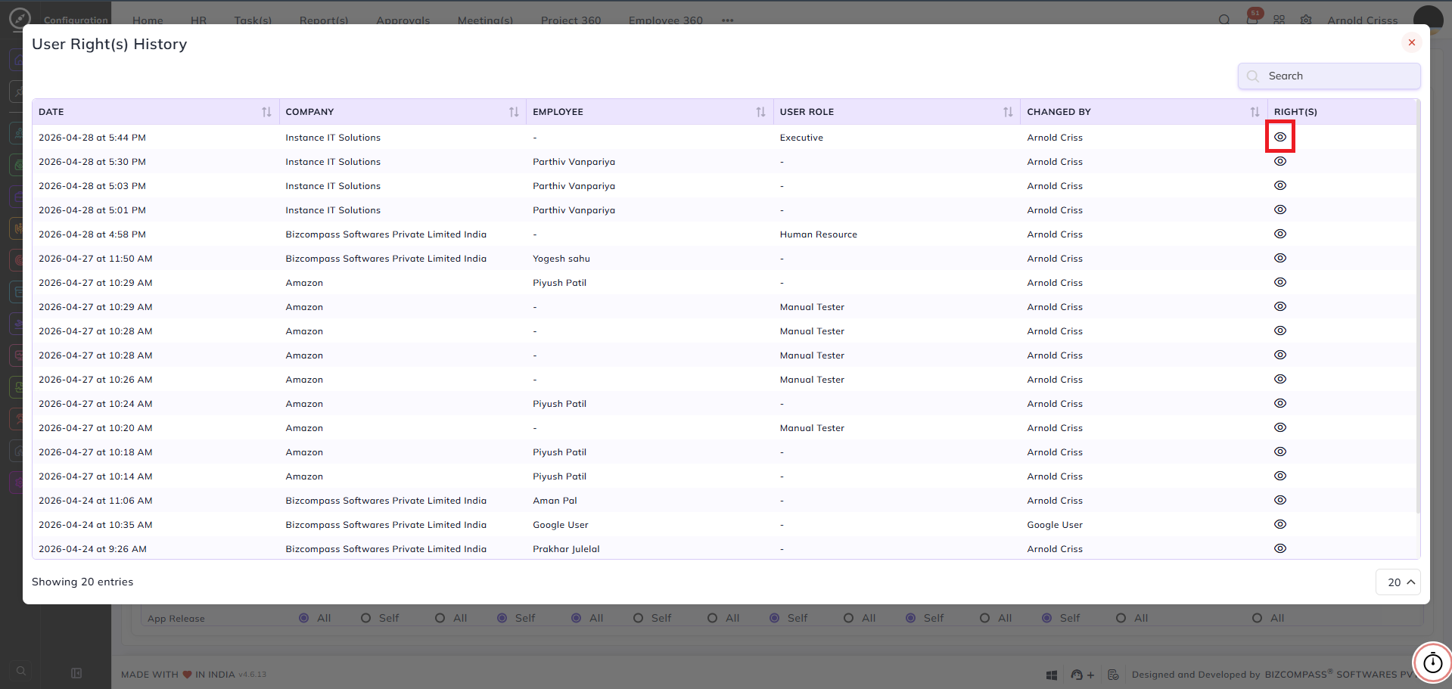Click the Google User changed-by cell
The image size is (1452, 689).
click(x=1055, y=525)
